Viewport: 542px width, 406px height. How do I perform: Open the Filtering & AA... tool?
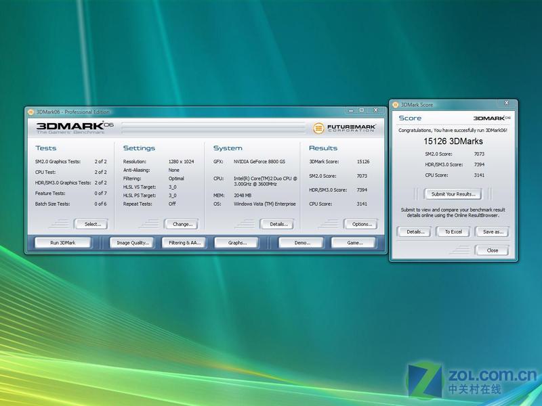pyautogui.click(x=184, y=243)
